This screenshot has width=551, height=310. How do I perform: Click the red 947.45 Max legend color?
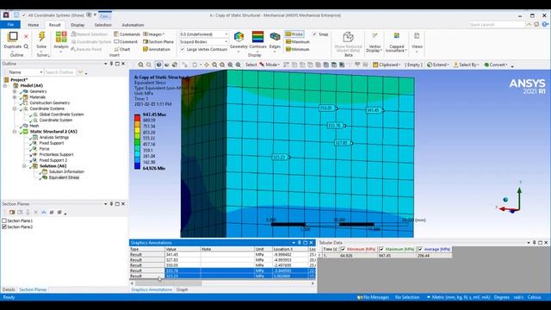tap(137, 117)
